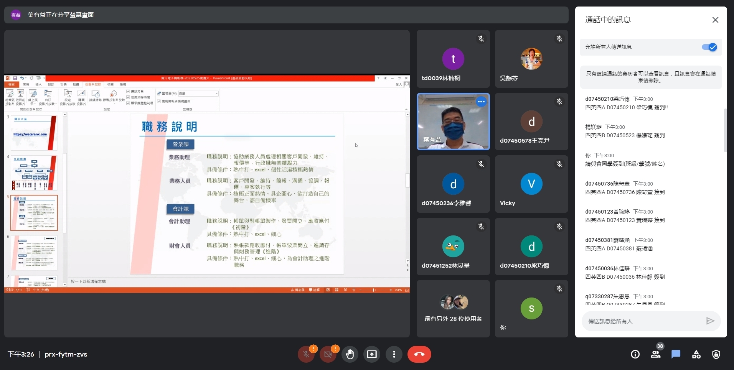
Task: Show the participants list with 38 people
Action: coord(655,354)
